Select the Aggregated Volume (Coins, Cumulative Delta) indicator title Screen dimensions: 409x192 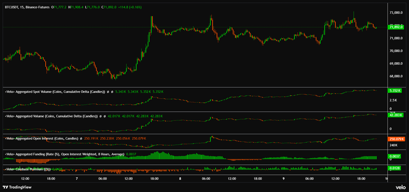(52, 116)
